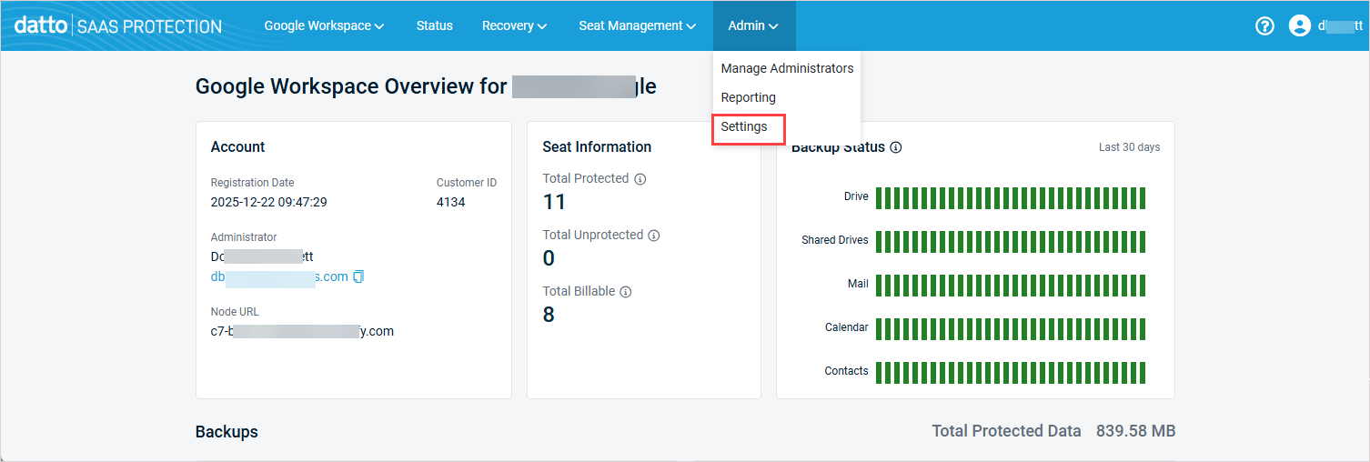Open the Recovery dropdown menu

[514, 26]
